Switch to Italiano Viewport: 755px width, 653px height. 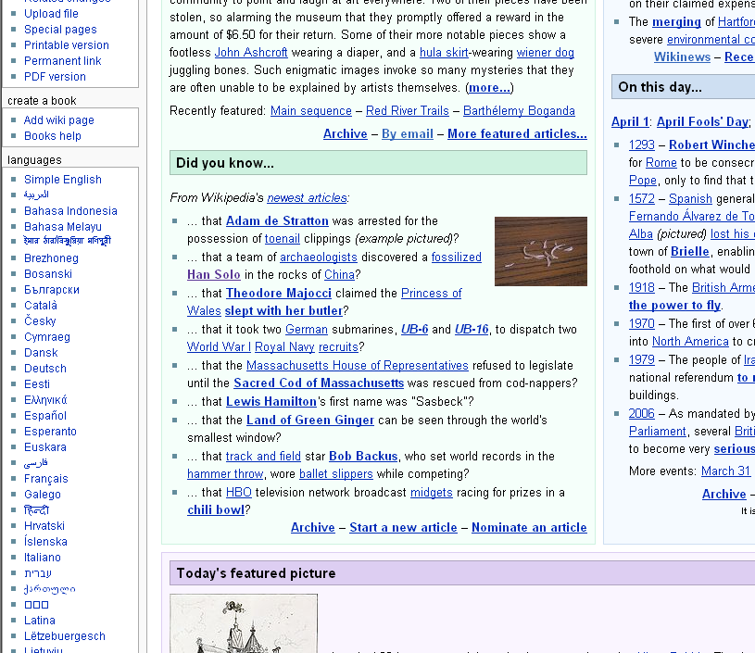(43, 558)
